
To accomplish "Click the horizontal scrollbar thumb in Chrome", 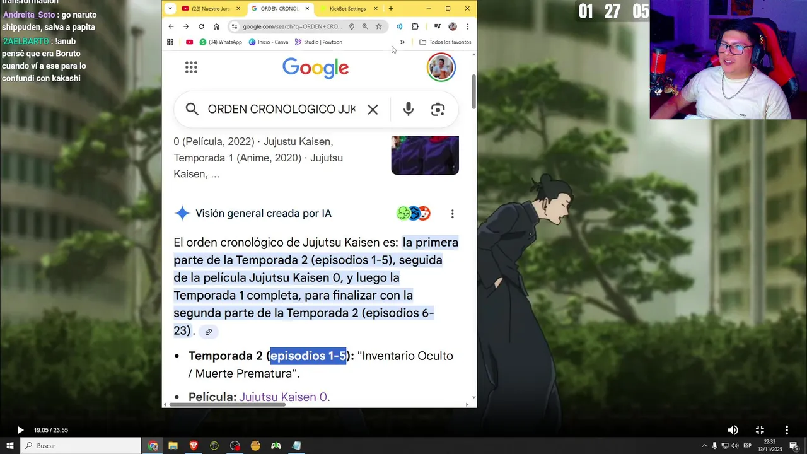I will click(228, 404).
